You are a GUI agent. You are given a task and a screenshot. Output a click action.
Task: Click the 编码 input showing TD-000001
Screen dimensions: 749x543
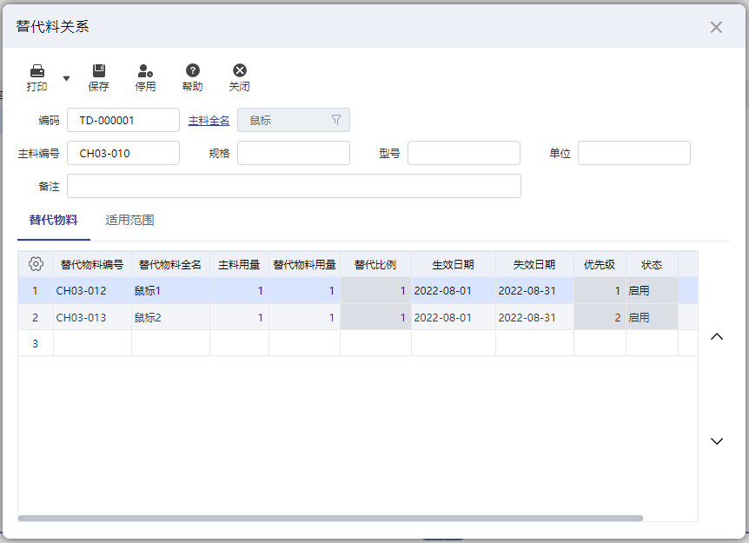click(x=123, y=119)
